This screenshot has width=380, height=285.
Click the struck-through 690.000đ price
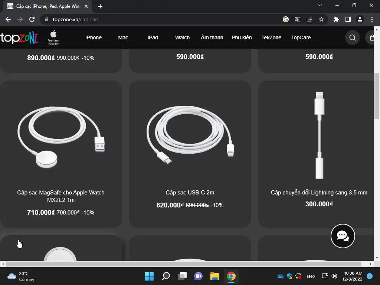(x=197, y=205)
